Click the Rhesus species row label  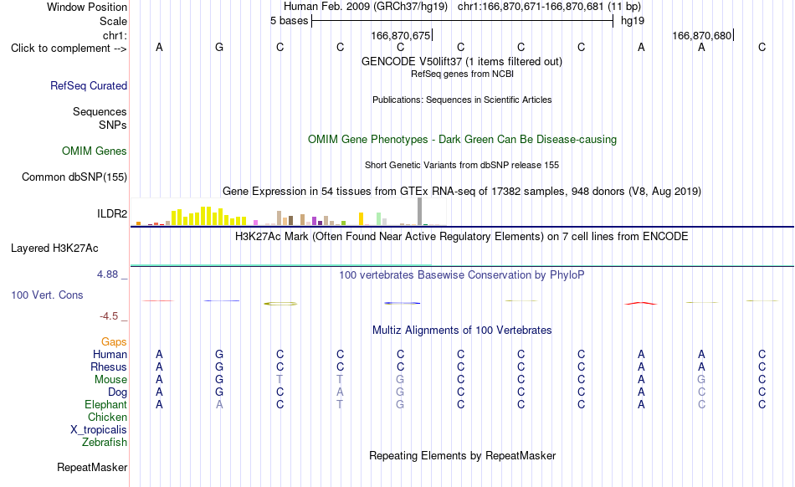click(x=109, y=367)
